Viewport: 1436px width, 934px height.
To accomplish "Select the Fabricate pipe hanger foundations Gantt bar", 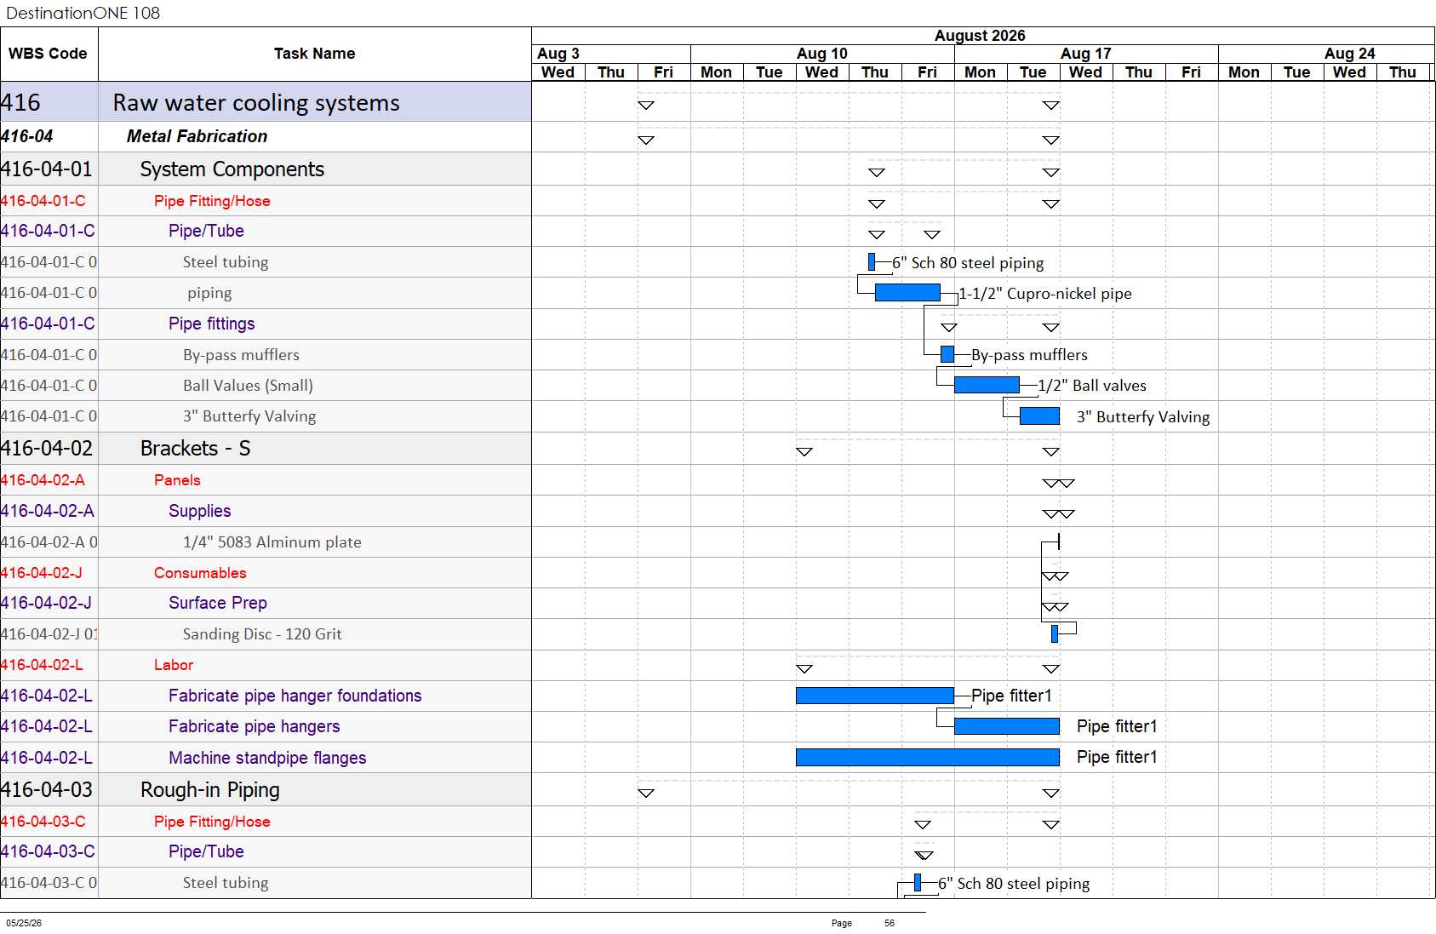I will (x=875, y=696).
